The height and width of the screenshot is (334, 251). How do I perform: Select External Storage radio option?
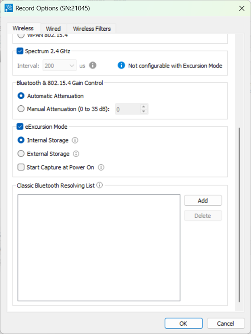coord(21,154)
